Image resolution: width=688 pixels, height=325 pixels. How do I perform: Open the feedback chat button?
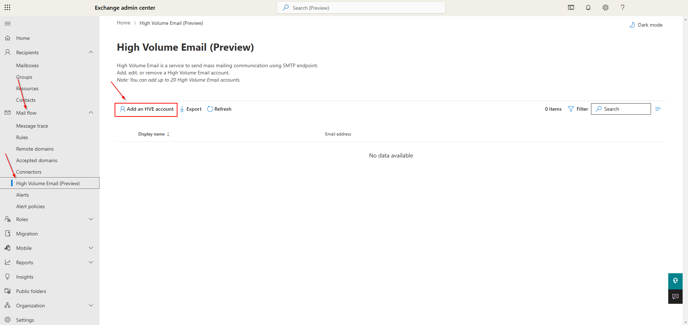tap(675, 297)
